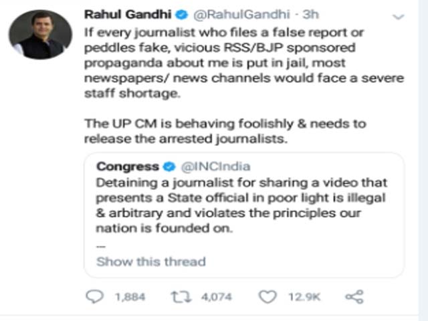This screenshot has height=321, width=428.
Task: Open the share icon options
Action: click(x=354, y=296)
